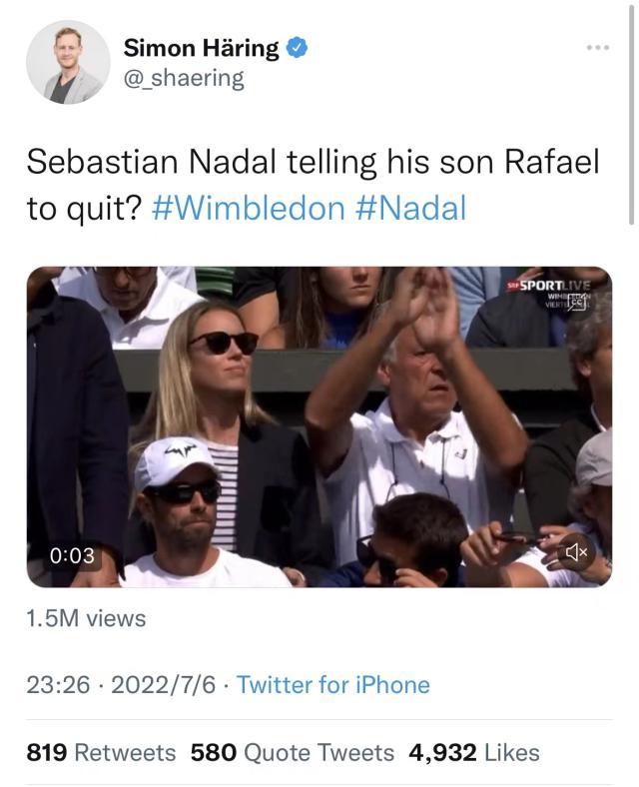This screenshot has height=787, width=639.
Task: View the 819 Retweets list
Action: pos(101,752)
